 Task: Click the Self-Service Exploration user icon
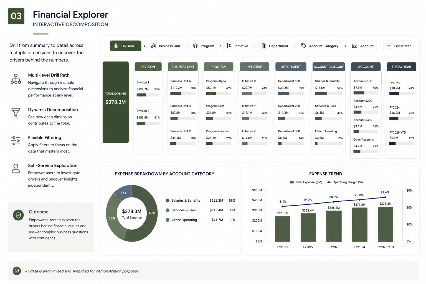click(16, 168)
